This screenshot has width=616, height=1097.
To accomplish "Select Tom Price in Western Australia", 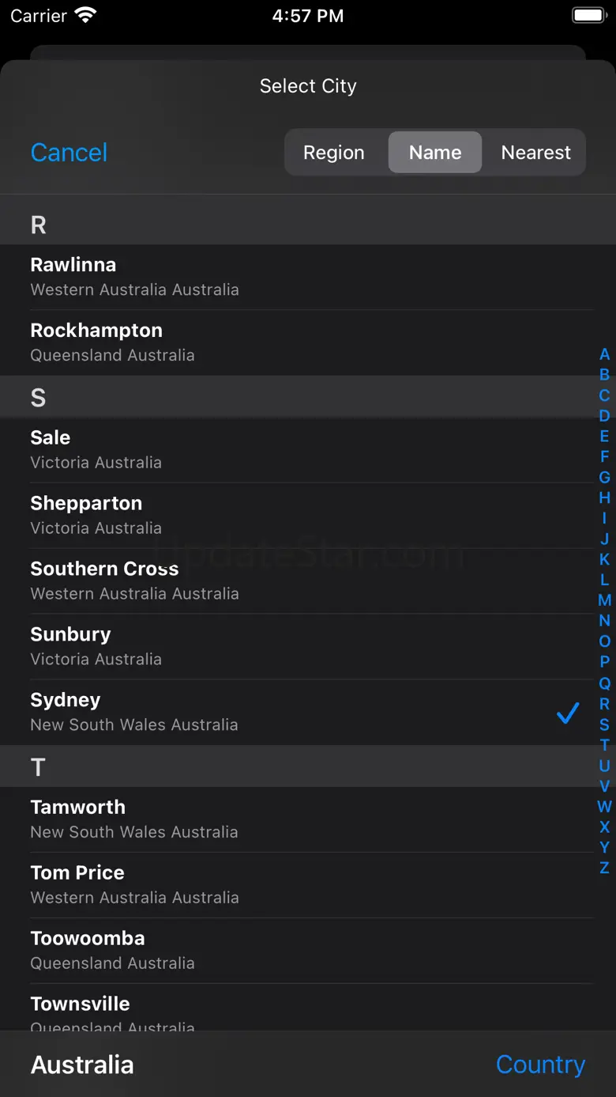I will click(308, 885).
